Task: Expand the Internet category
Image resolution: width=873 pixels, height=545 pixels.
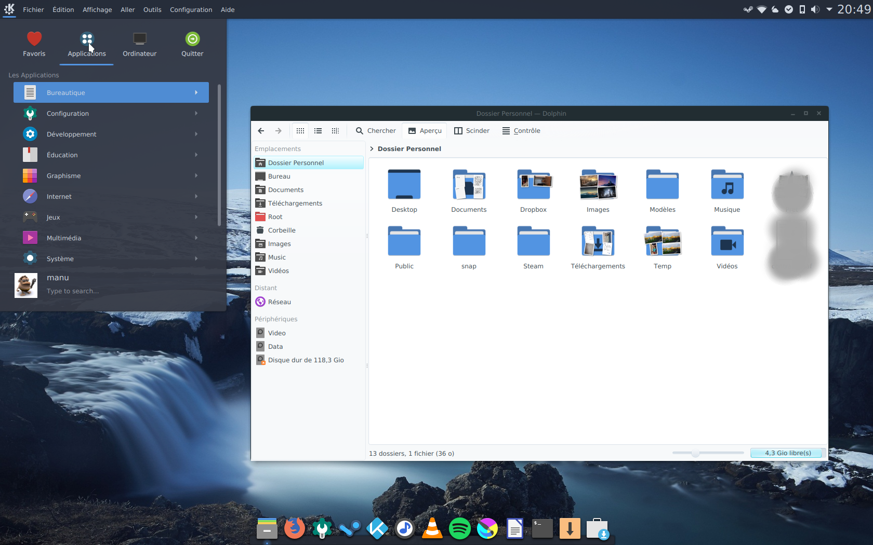Action: click(x=111, y=196)
